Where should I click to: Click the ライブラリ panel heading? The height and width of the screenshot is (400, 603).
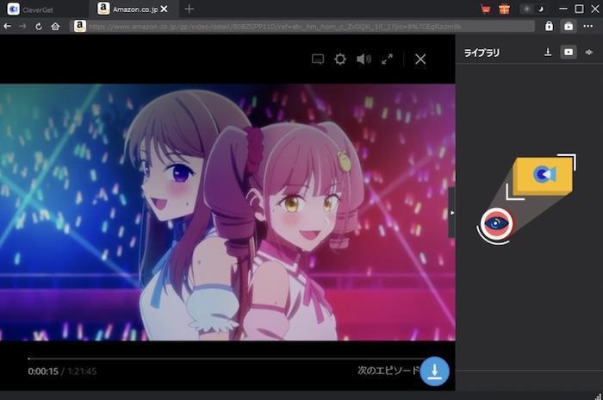(x=482, y=53)
